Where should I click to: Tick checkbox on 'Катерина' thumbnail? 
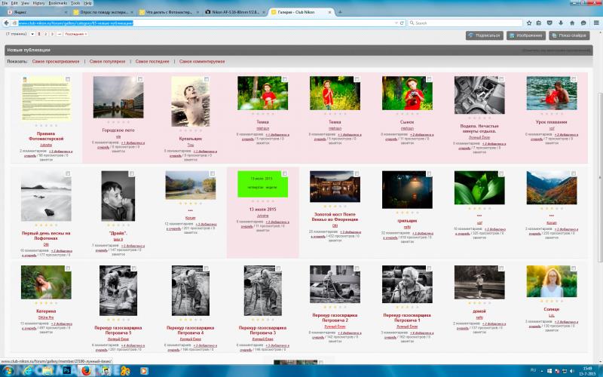[x=68, y=268]
